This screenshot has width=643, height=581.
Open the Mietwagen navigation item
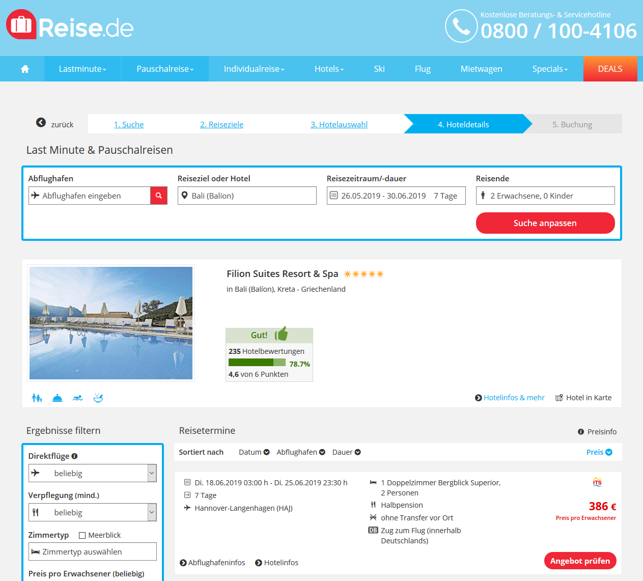pyautogui.click(x=482, y=69)
